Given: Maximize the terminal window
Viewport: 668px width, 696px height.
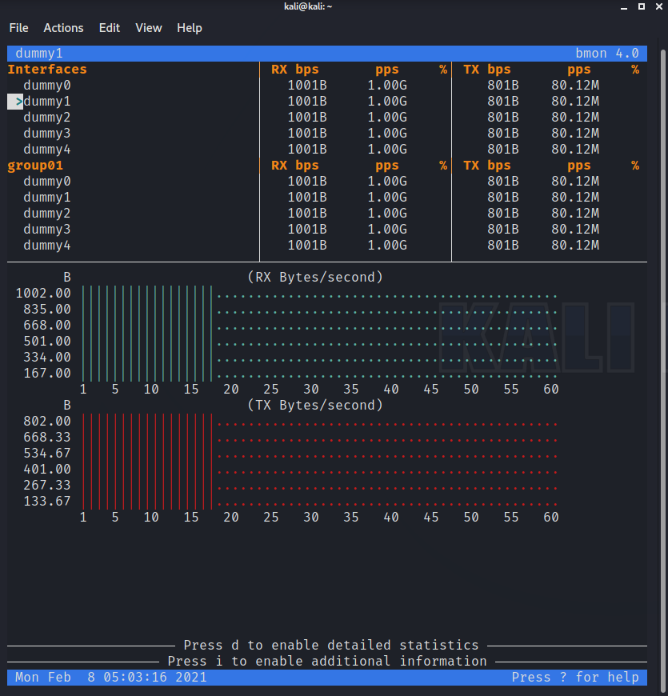Looking at the screenshot, I should 640,6.
